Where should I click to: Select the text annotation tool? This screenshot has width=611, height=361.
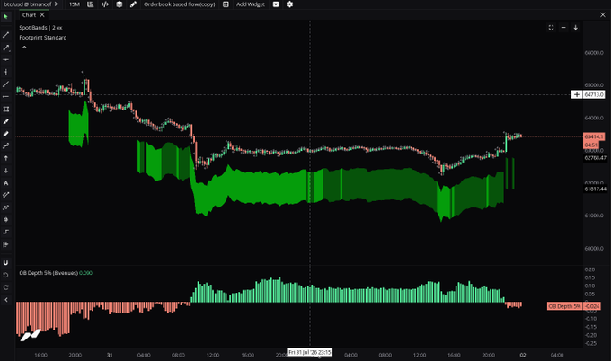pos(6,183)
